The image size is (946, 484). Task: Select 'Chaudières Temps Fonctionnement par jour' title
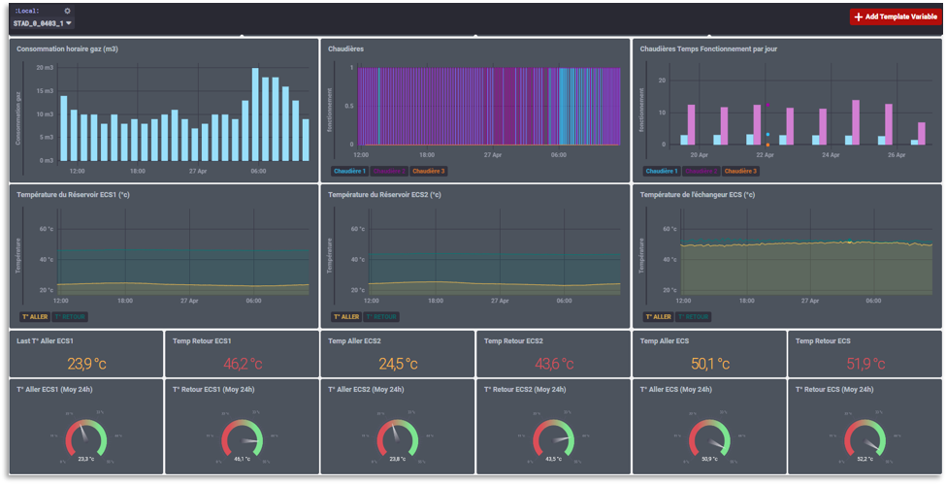coord(708,48)
